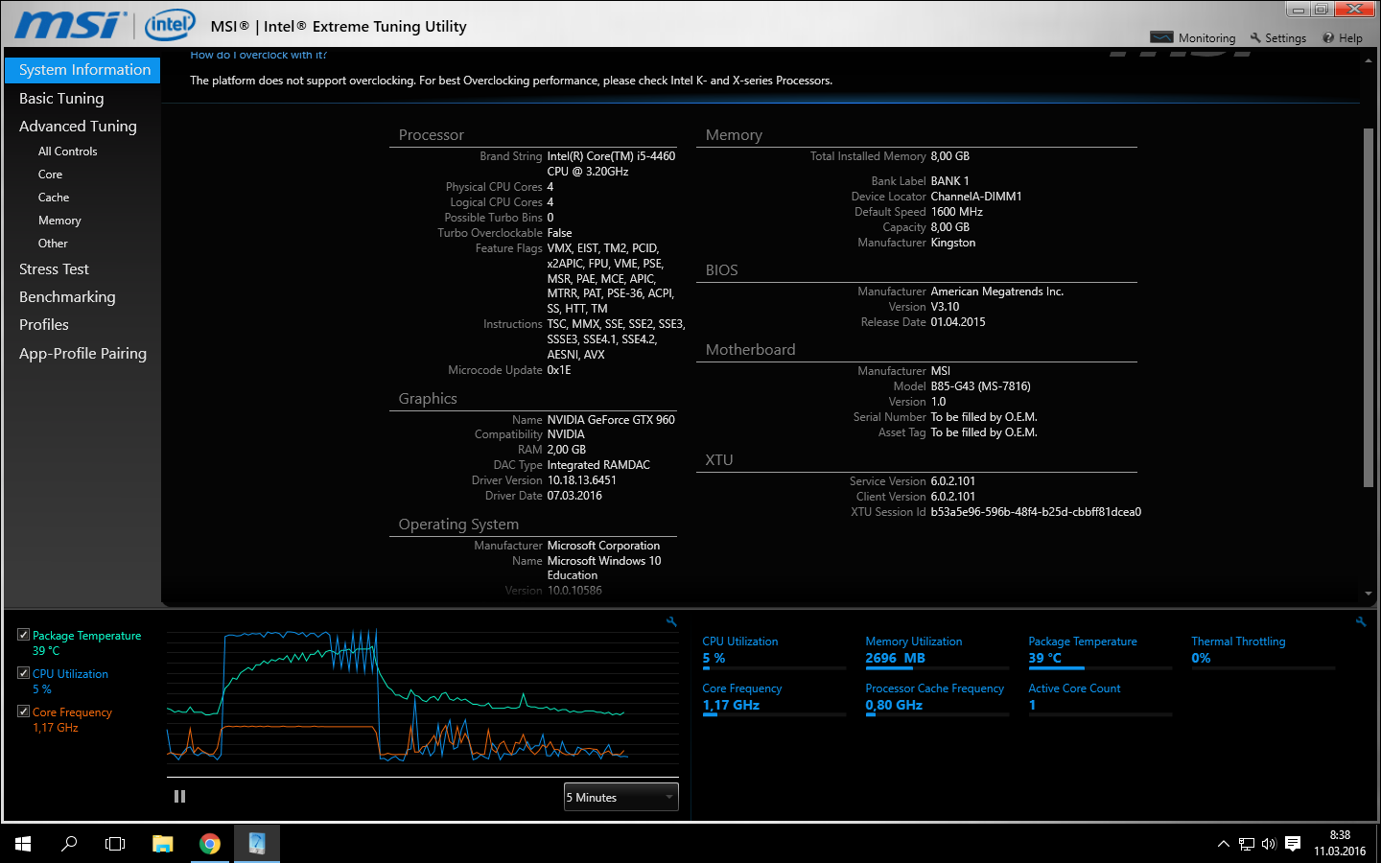Click the 'How do I overclock with it?' link
This screenshot has height=863, width=1381.
(258, 56)
